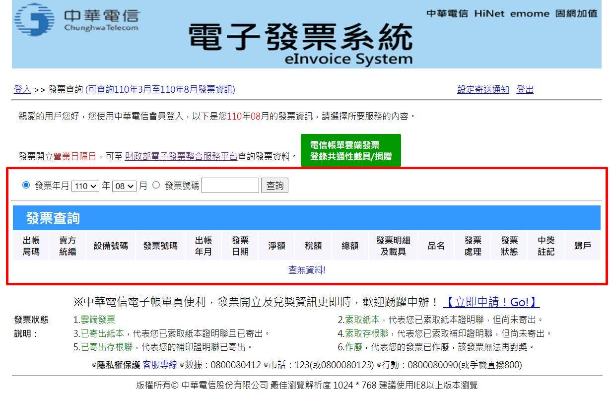Open the 登入 breadcrumb link

[x=22, y=90]
